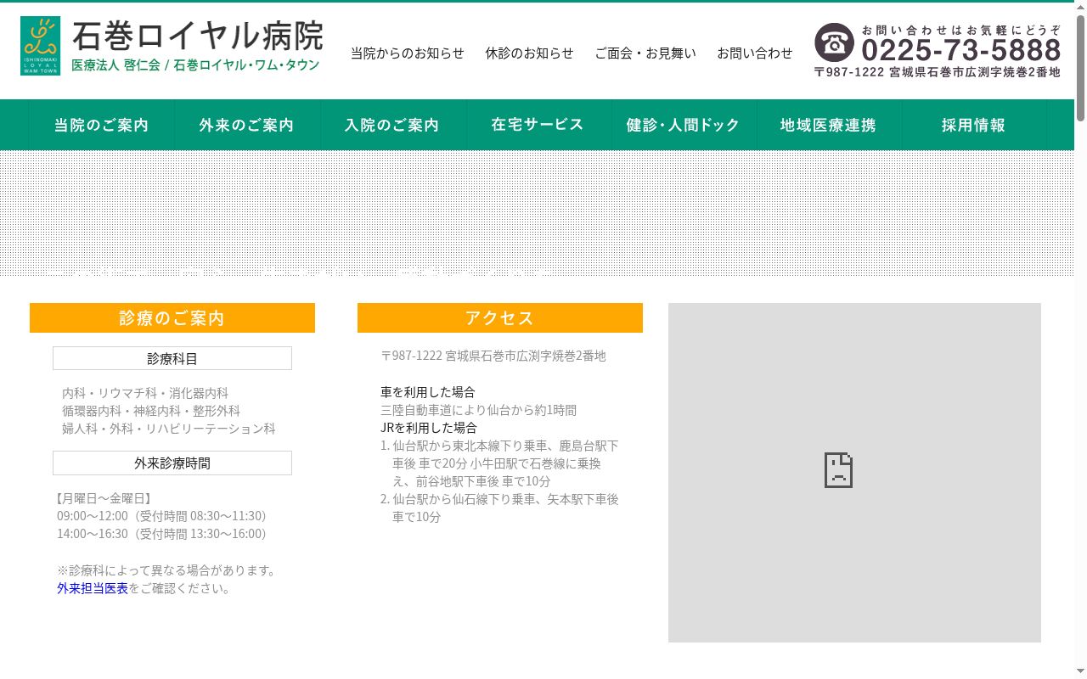The height and width of the screenshot is (679, 1087).
Task: Visit the ご面会・お見舞い page
Action: 645,53
